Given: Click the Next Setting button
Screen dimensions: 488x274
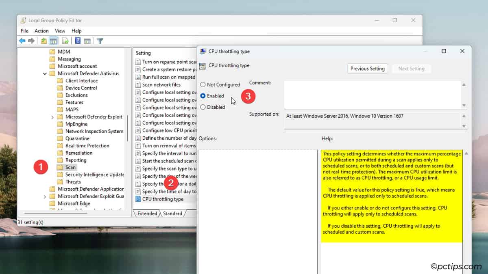Looking at the screenshot, I should 411,69.
